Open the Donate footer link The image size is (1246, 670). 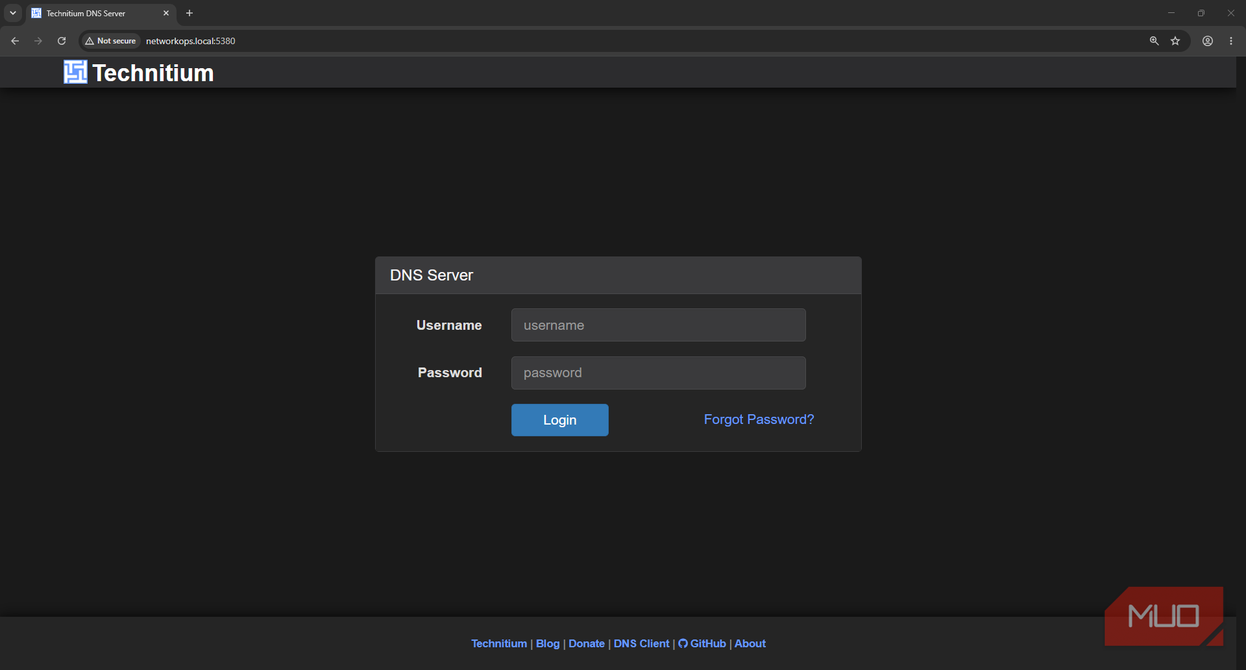(587, 643)
